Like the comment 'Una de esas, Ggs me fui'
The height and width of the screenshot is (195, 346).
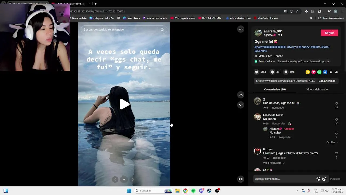337,103
